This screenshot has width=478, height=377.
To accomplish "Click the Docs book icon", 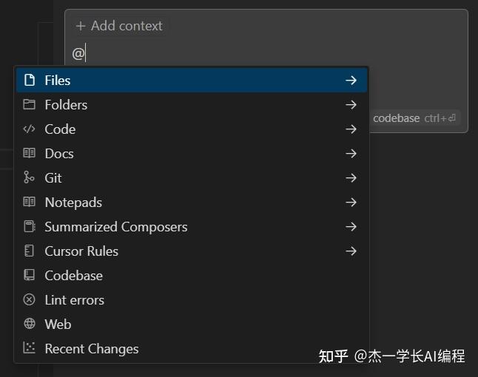I will coord(30,154).
